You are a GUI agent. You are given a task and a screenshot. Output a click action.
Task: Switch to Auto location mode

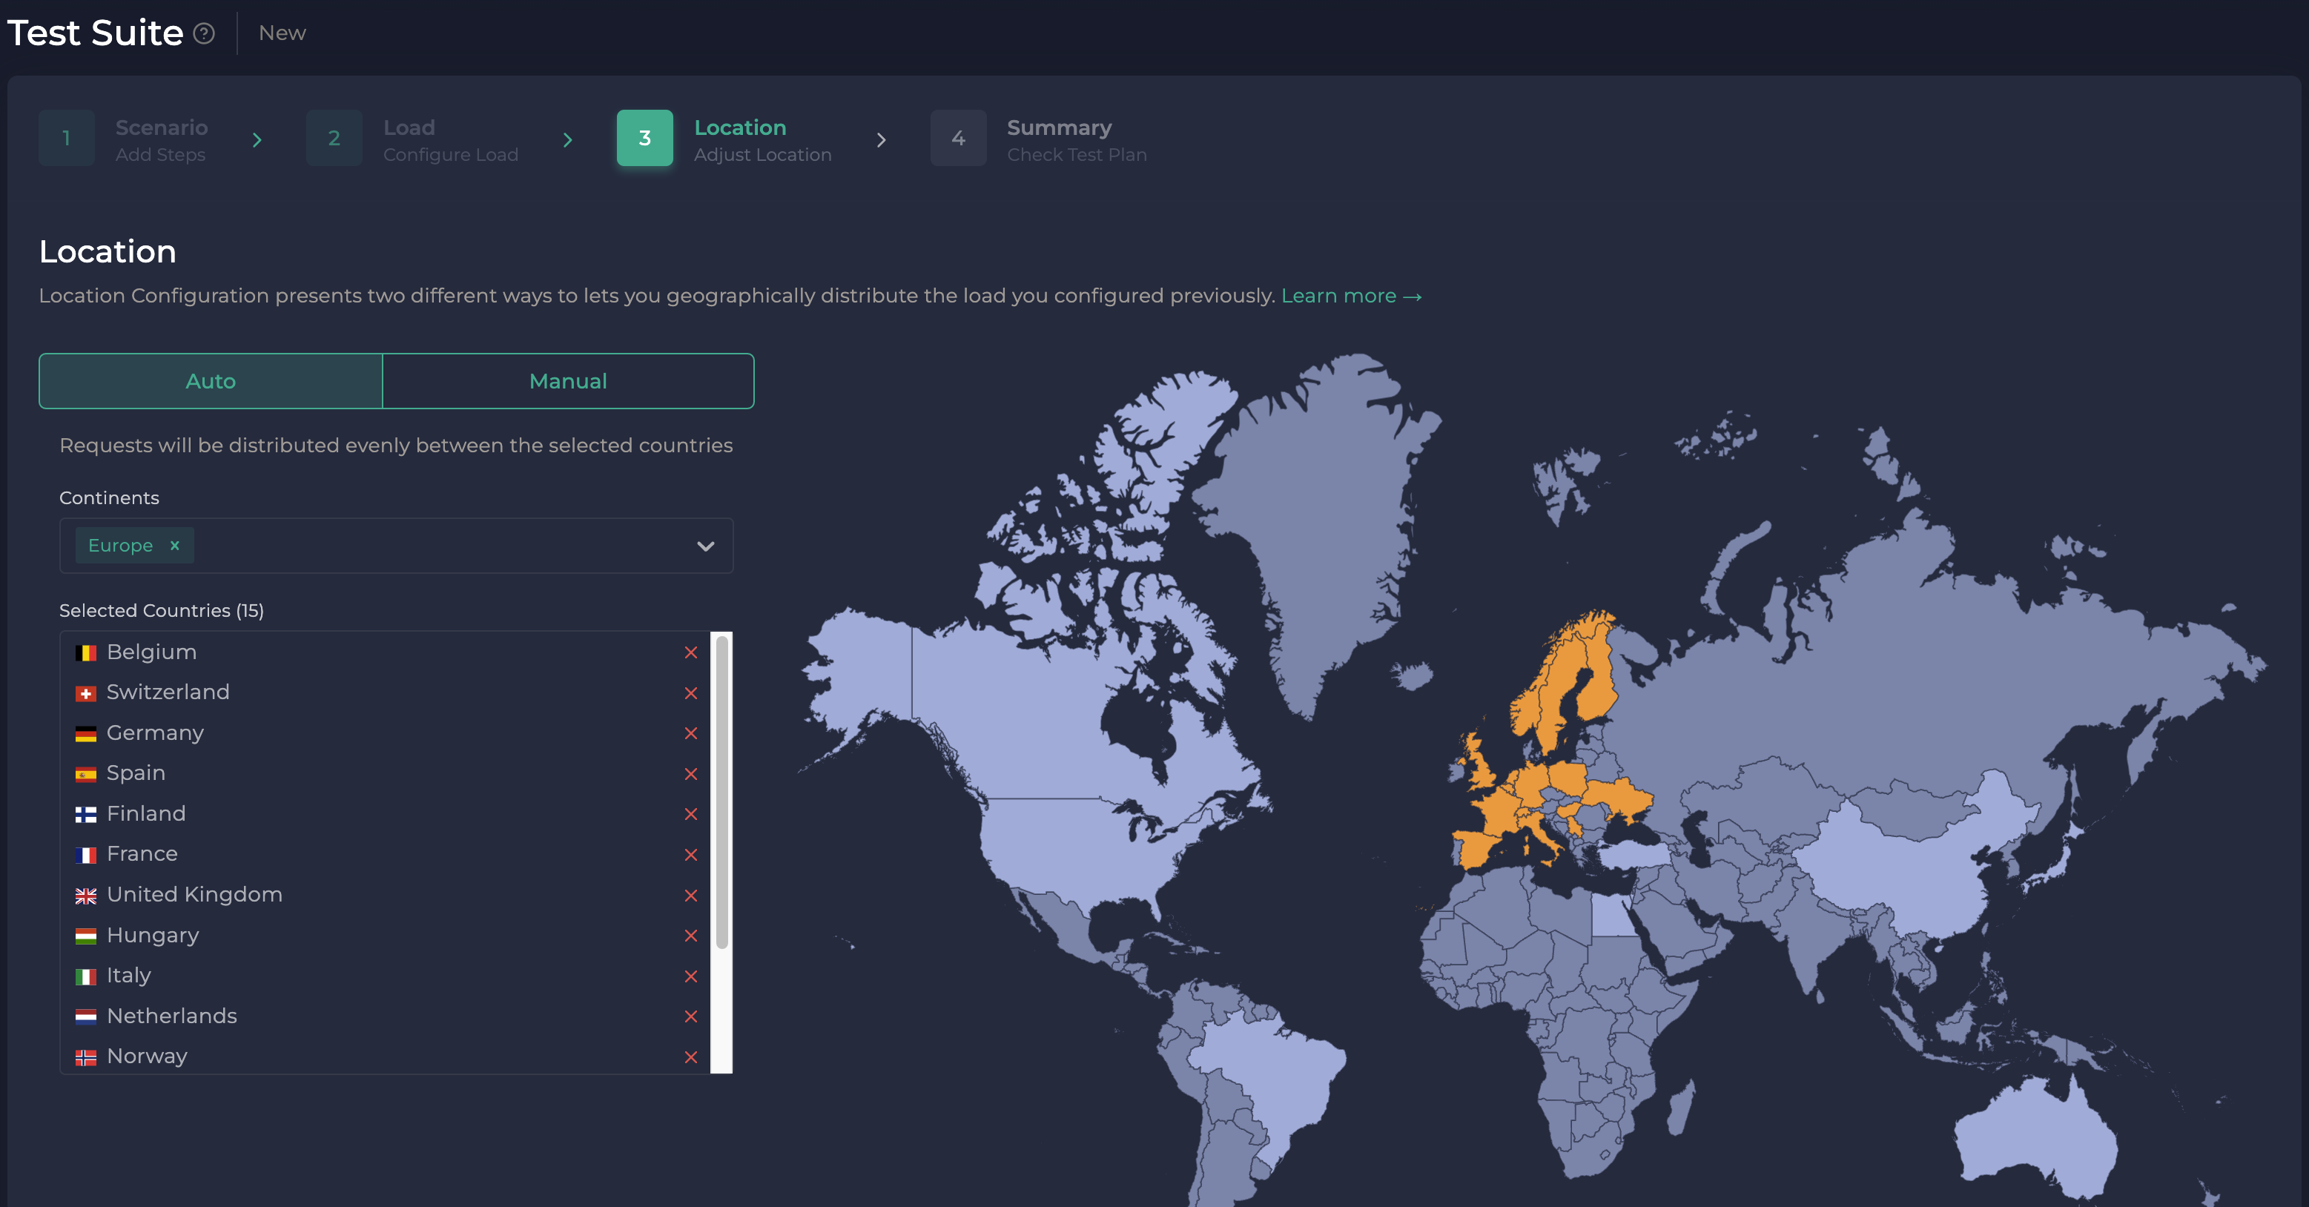pyautogui.click(x=211, y=381)
